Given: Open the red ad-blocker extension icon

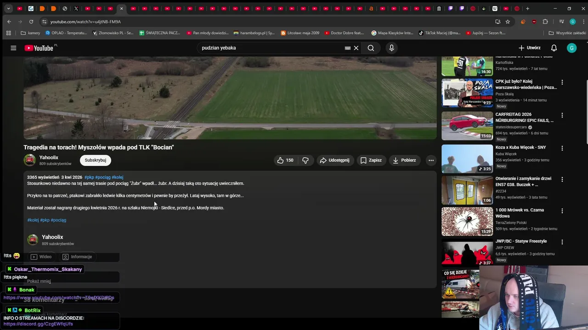Looking at the screenshot, I should tap(534, 22).
